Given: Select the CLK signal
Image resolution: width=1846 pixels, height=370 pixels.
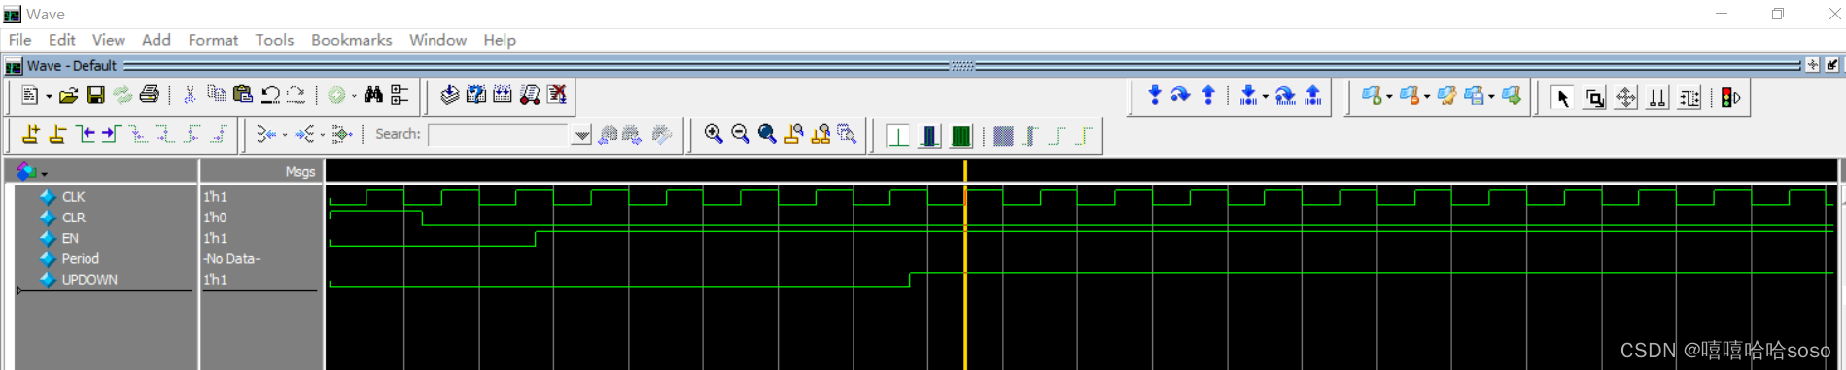Looking at the screenshot, I should point(73,197).
